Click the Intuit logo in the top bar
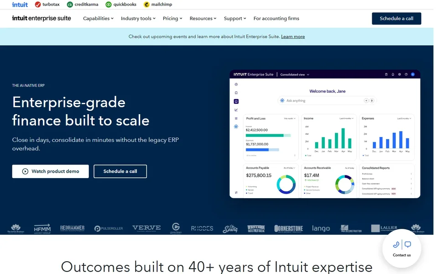The width and height of the screenshot is (438, 274). (20, 5)
